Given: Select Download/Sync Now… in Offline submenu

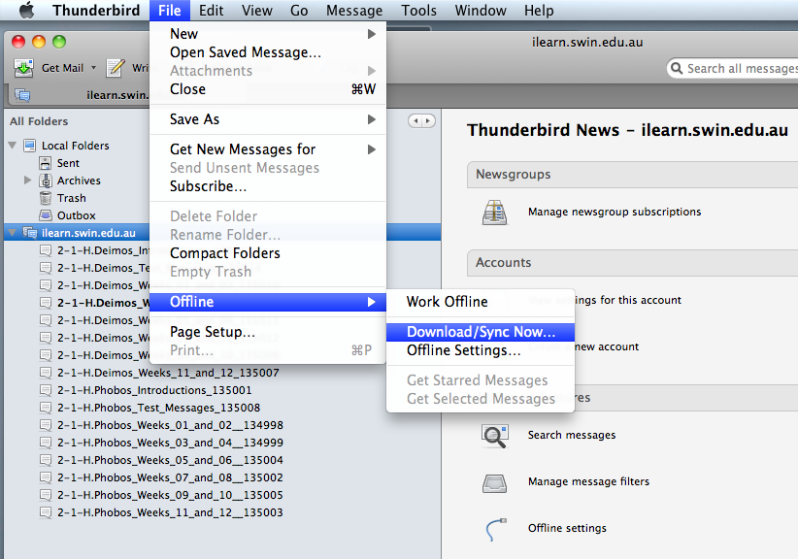Looking at the screenshot, I should (x=481, y=332).
